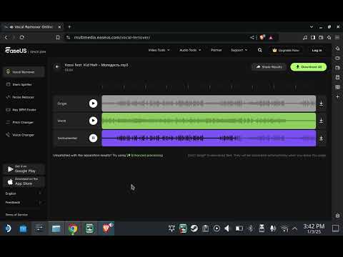Close the Vocal Remover Online tab

59,27
